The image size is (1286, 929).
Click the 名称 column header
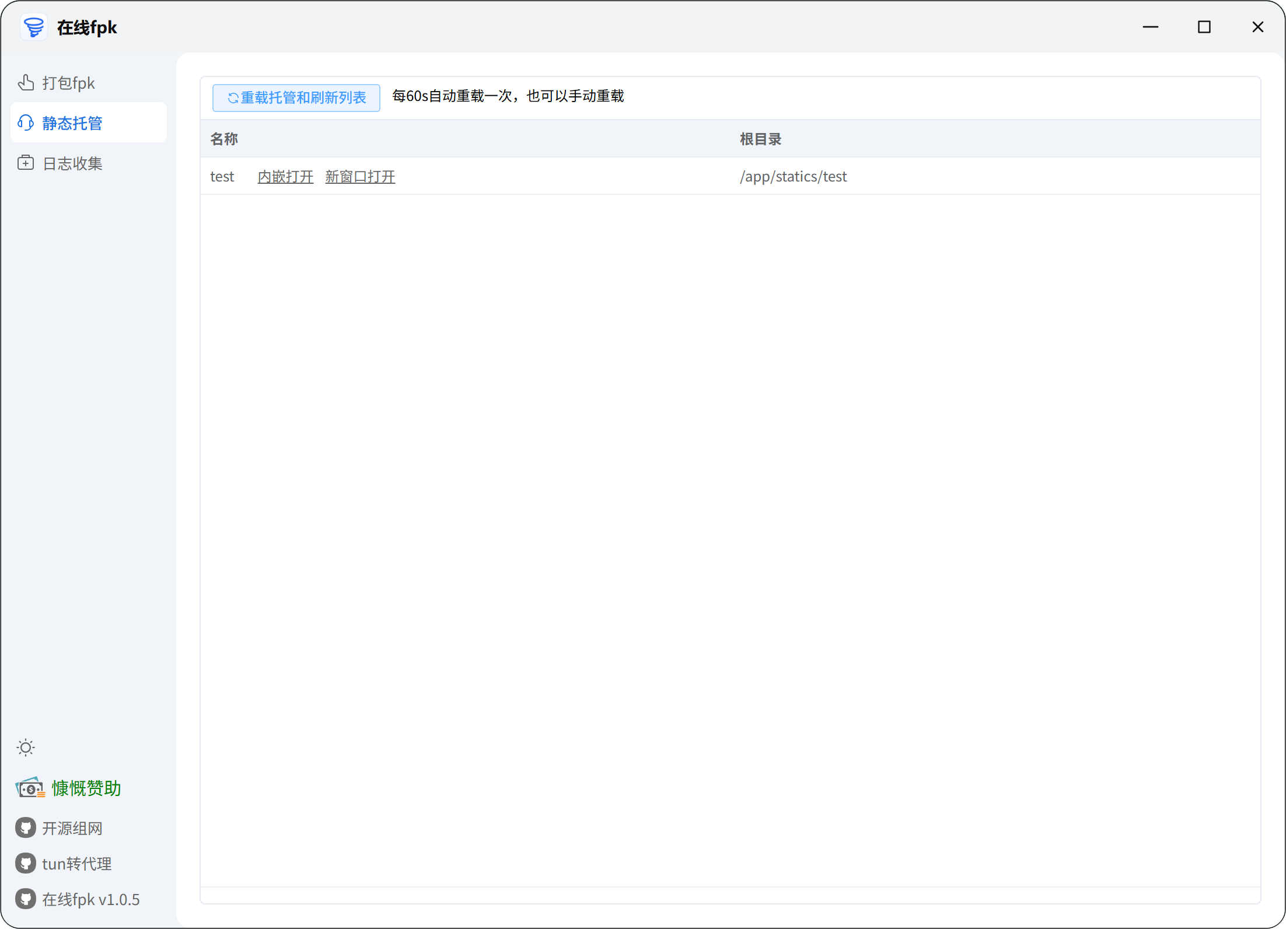224,139
